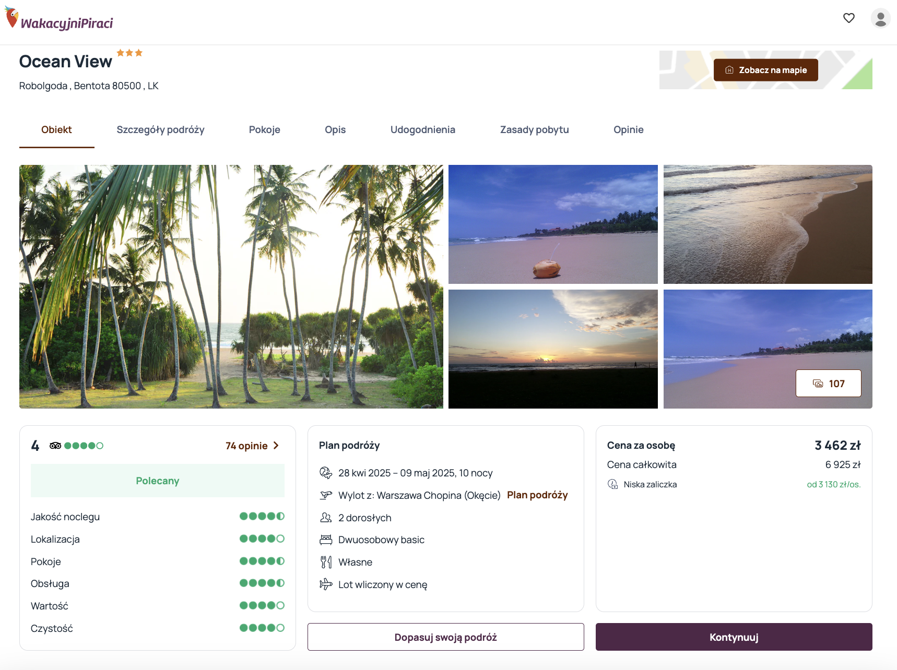Click the Dwuosobowy basic room text
Image resolution: width=897 pixels, height=670 pixels.
pyautogui.click(x=381, y=540)
